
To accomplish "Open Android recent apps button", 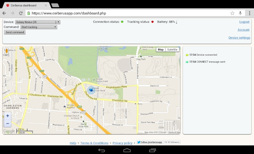I will point(152,150).
